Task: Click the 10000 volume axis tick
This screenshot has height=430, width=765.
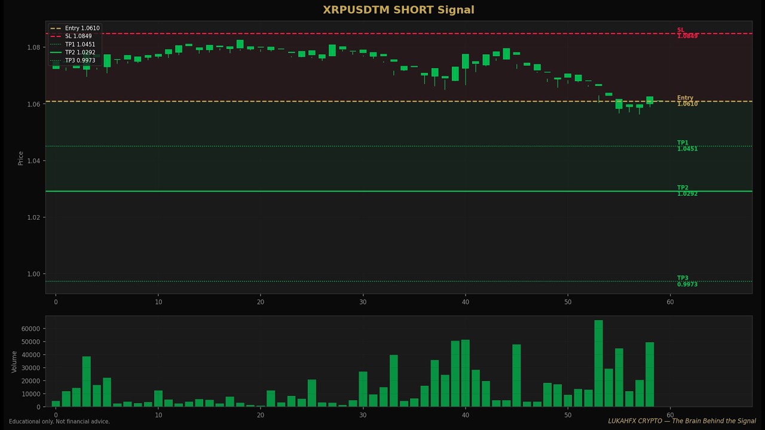Action: pyautogui.click(x=30, y=394)
